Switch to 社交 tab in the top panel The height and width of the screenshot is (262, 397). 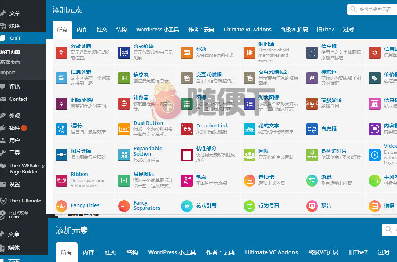click(102, 30)
